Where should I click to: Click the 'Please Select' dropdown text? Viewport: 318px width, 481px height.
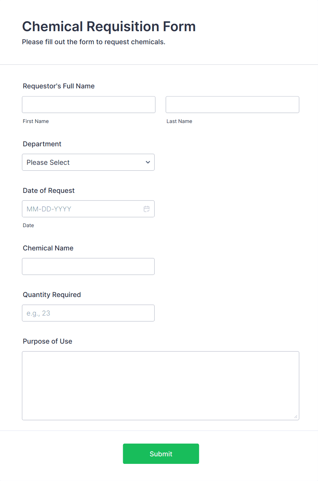[x=48, y=162]
